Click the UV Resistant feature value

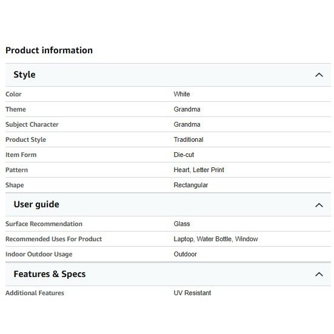(x=192, y=293)
